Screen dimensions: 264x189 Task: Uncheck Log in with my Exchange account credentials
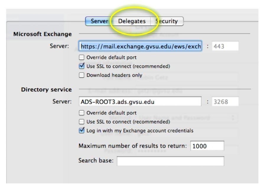click(x=82, y=131)
